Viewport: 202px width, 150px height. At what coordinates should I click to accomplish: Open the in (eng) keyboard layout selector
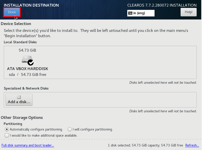141,13
